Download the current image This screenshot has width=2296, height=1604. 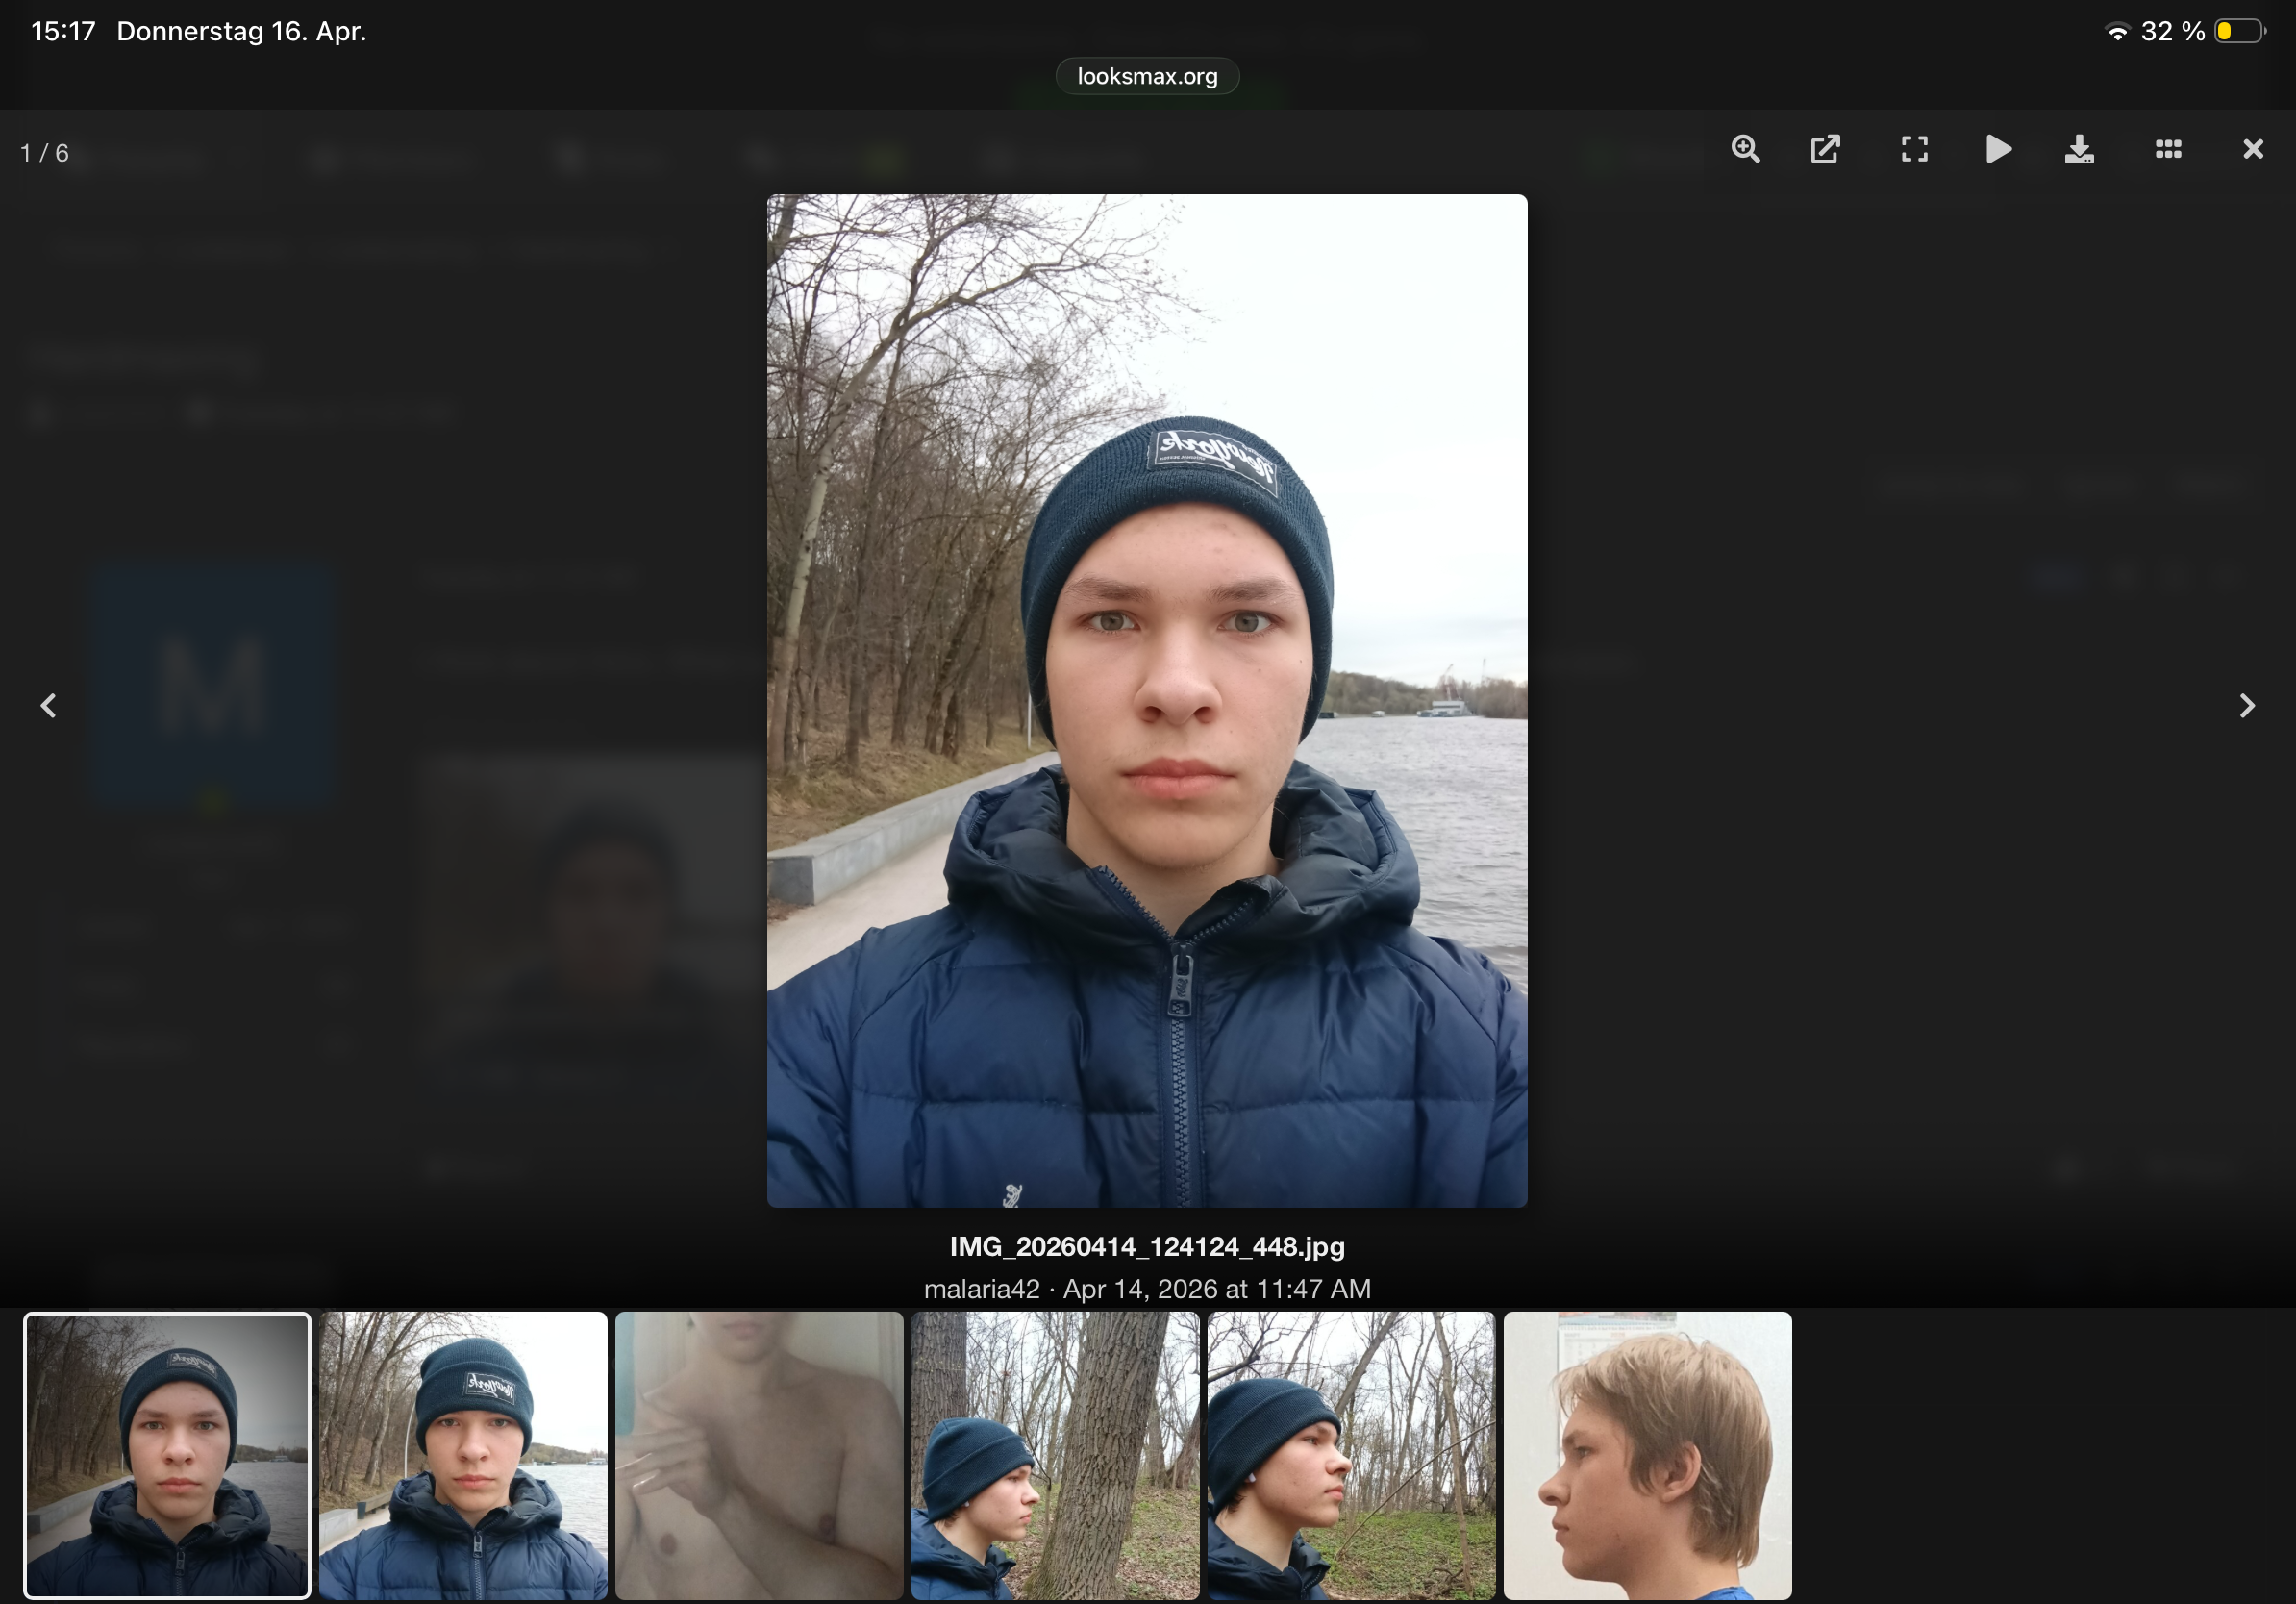[x=2079, y=149]
